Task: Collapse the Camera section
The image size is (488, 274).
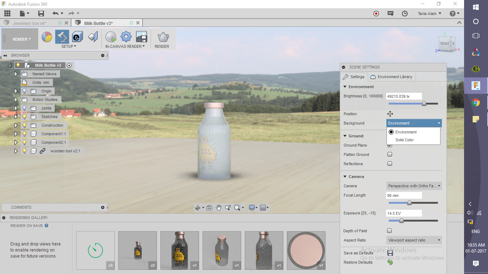Action: 345,177
